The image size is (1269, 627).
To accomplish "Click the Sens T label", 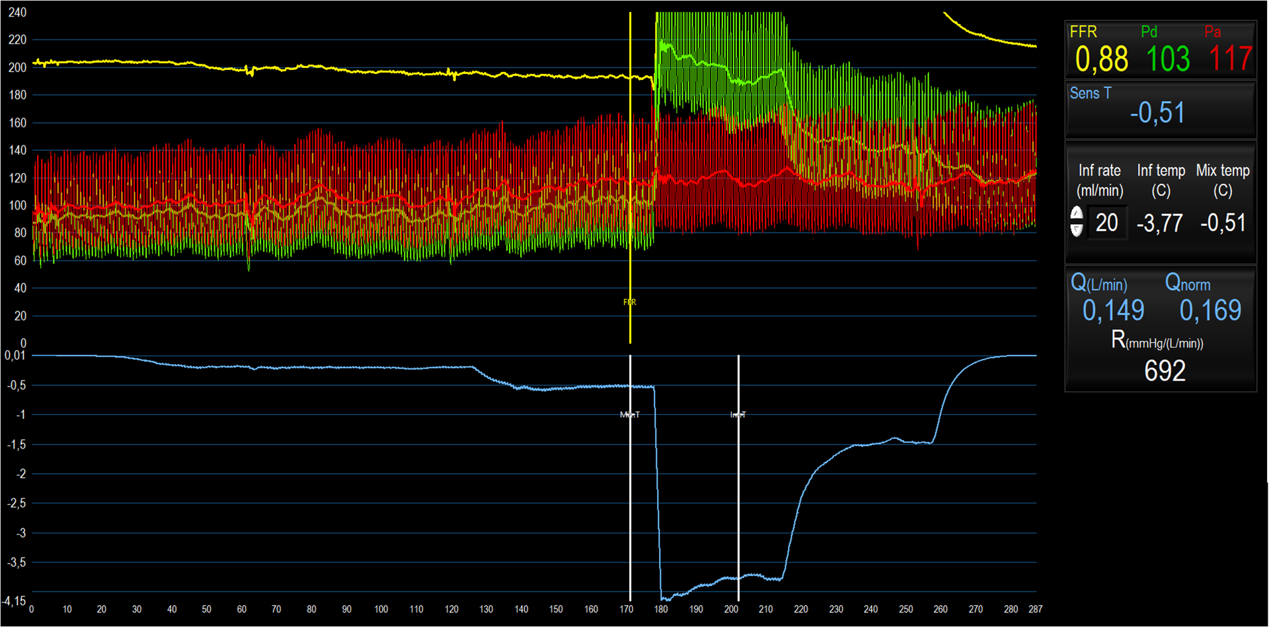I will pos(1091,93).
